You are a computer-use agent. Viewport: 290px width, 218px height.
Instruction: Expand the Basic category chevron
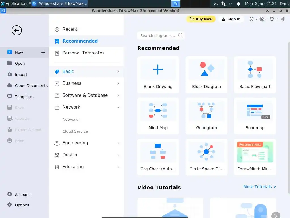(x=118, y=72)
